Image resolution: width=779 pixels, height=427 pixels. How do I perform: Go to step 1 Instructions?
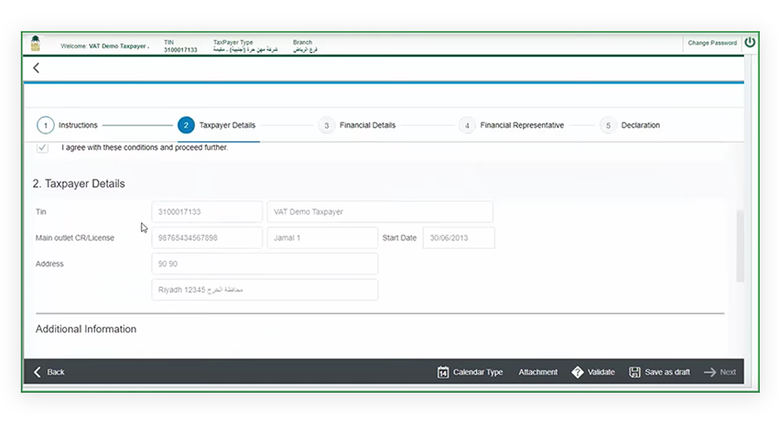point(67,125)
